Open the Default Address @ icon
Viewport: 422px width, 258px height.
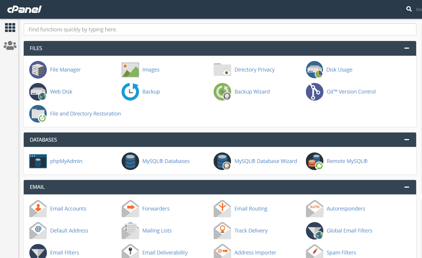38,231
